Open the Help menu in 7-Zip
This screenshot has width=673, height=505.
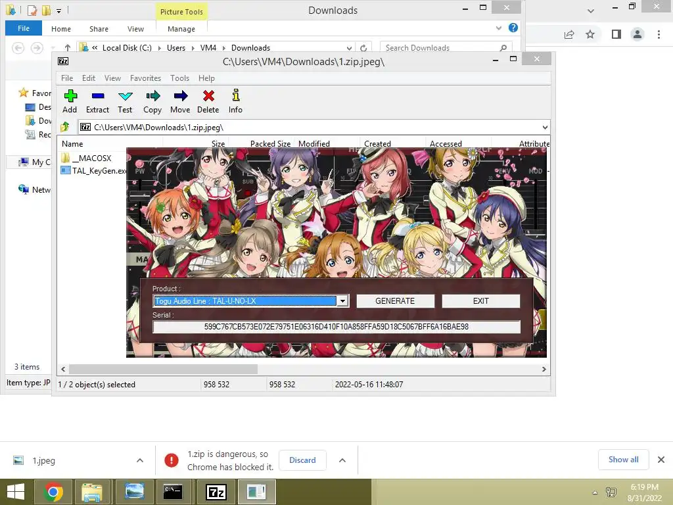click(206, 78)
